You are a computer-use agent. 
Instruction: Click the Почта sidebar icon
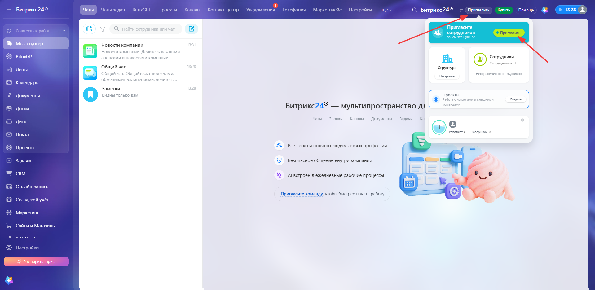(9, 134)
